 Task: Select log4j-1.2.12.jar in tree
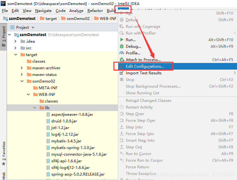65,134
